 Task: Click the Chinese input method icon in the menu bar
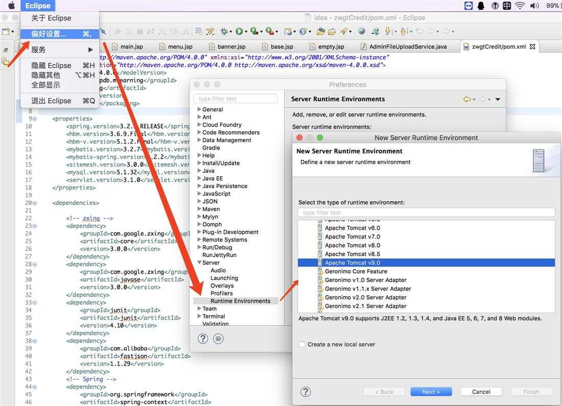pos(507,6)
